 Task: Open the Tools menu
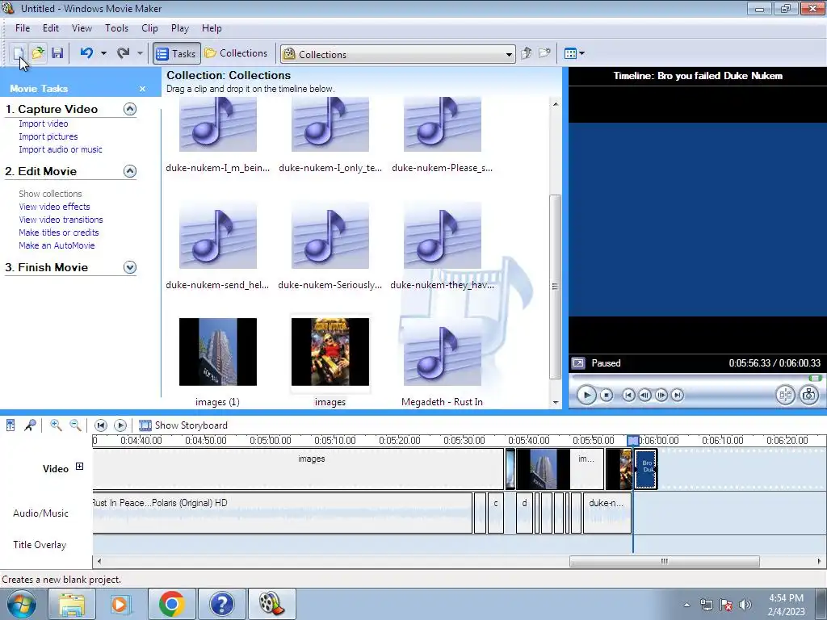pyautogui.click(x=116, y=28)
